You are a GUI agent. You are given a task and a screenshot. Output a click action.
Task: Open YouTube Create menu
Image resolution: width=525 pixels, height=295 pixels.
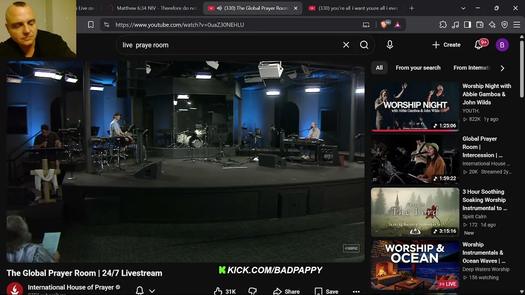(446, 45)
